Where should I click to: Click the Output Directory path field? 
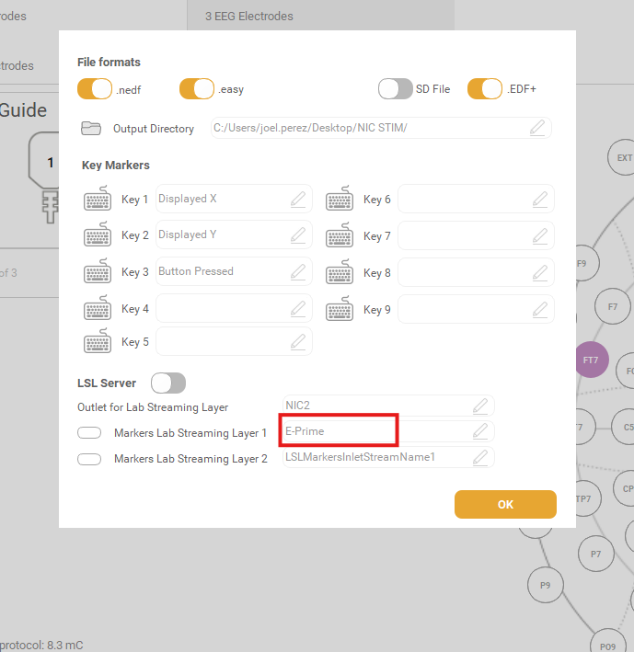tap(381, 128)
